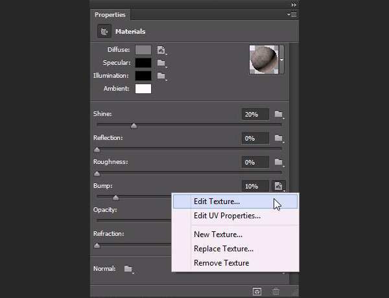The width and height of the screenshot is (389, 298).
Task: Choose Replace Texture... from context menu
Action: pyautogui.click(x=223, y=249)
